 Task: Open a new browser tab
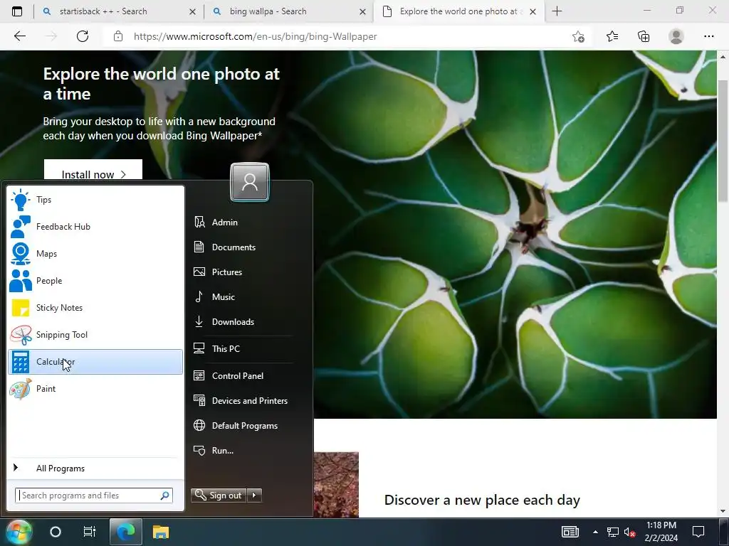coord(557,11)
